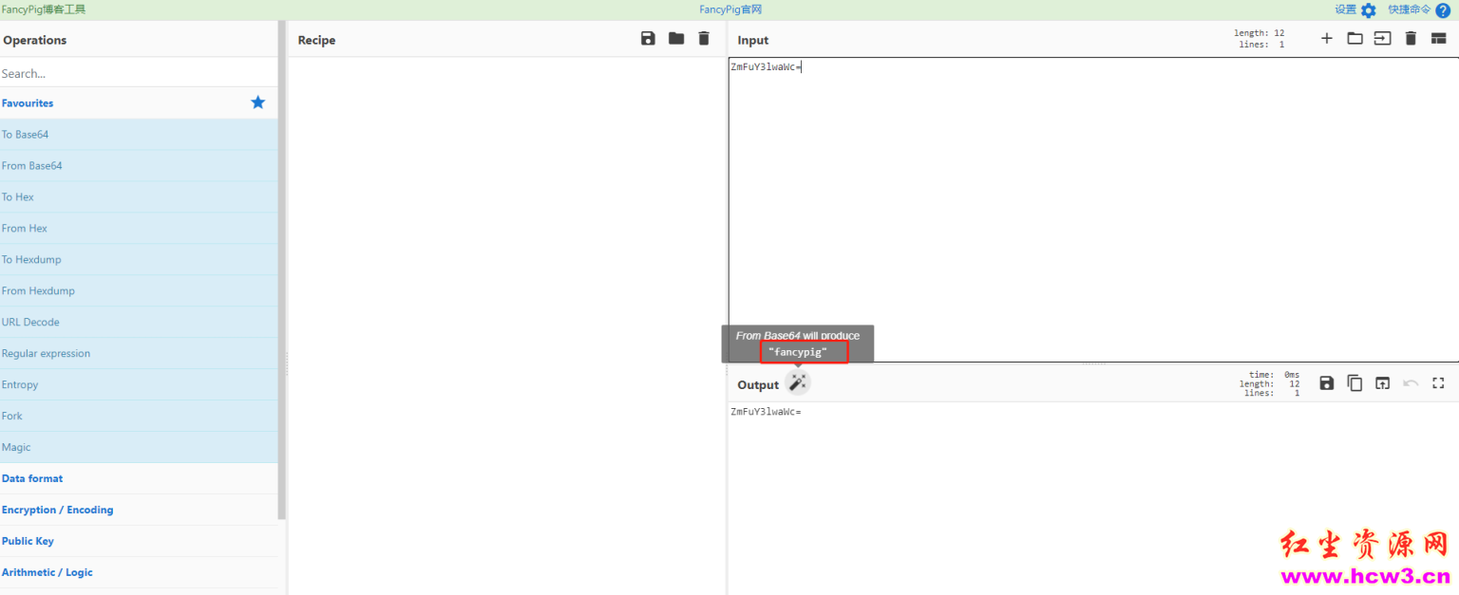Add a new input tab with the plus icon
1459x595 pixels.
1327,39
